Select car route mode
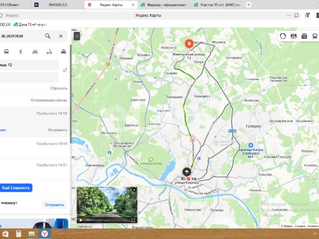319x239 pixels. [x=63, y=52]
